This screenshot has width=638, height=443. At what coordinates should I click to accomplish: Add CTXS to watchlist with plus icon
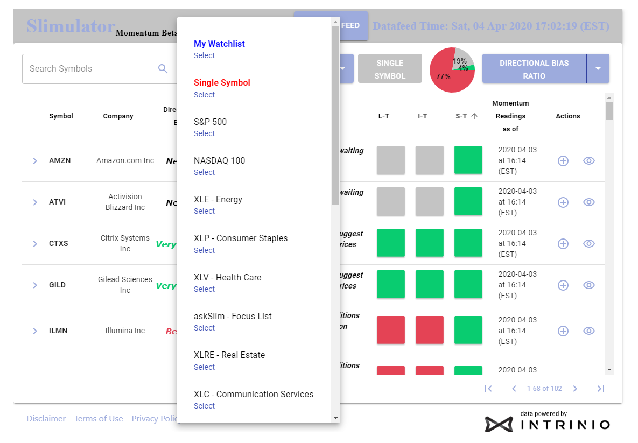563,244
